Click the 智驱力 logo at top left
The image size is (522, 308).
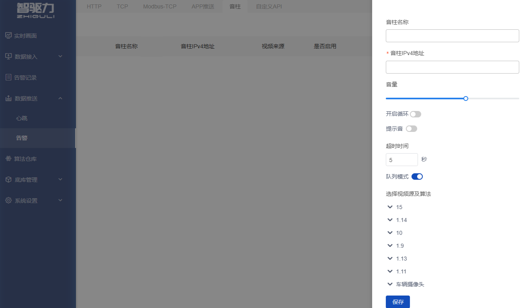[x=35, y=10]
